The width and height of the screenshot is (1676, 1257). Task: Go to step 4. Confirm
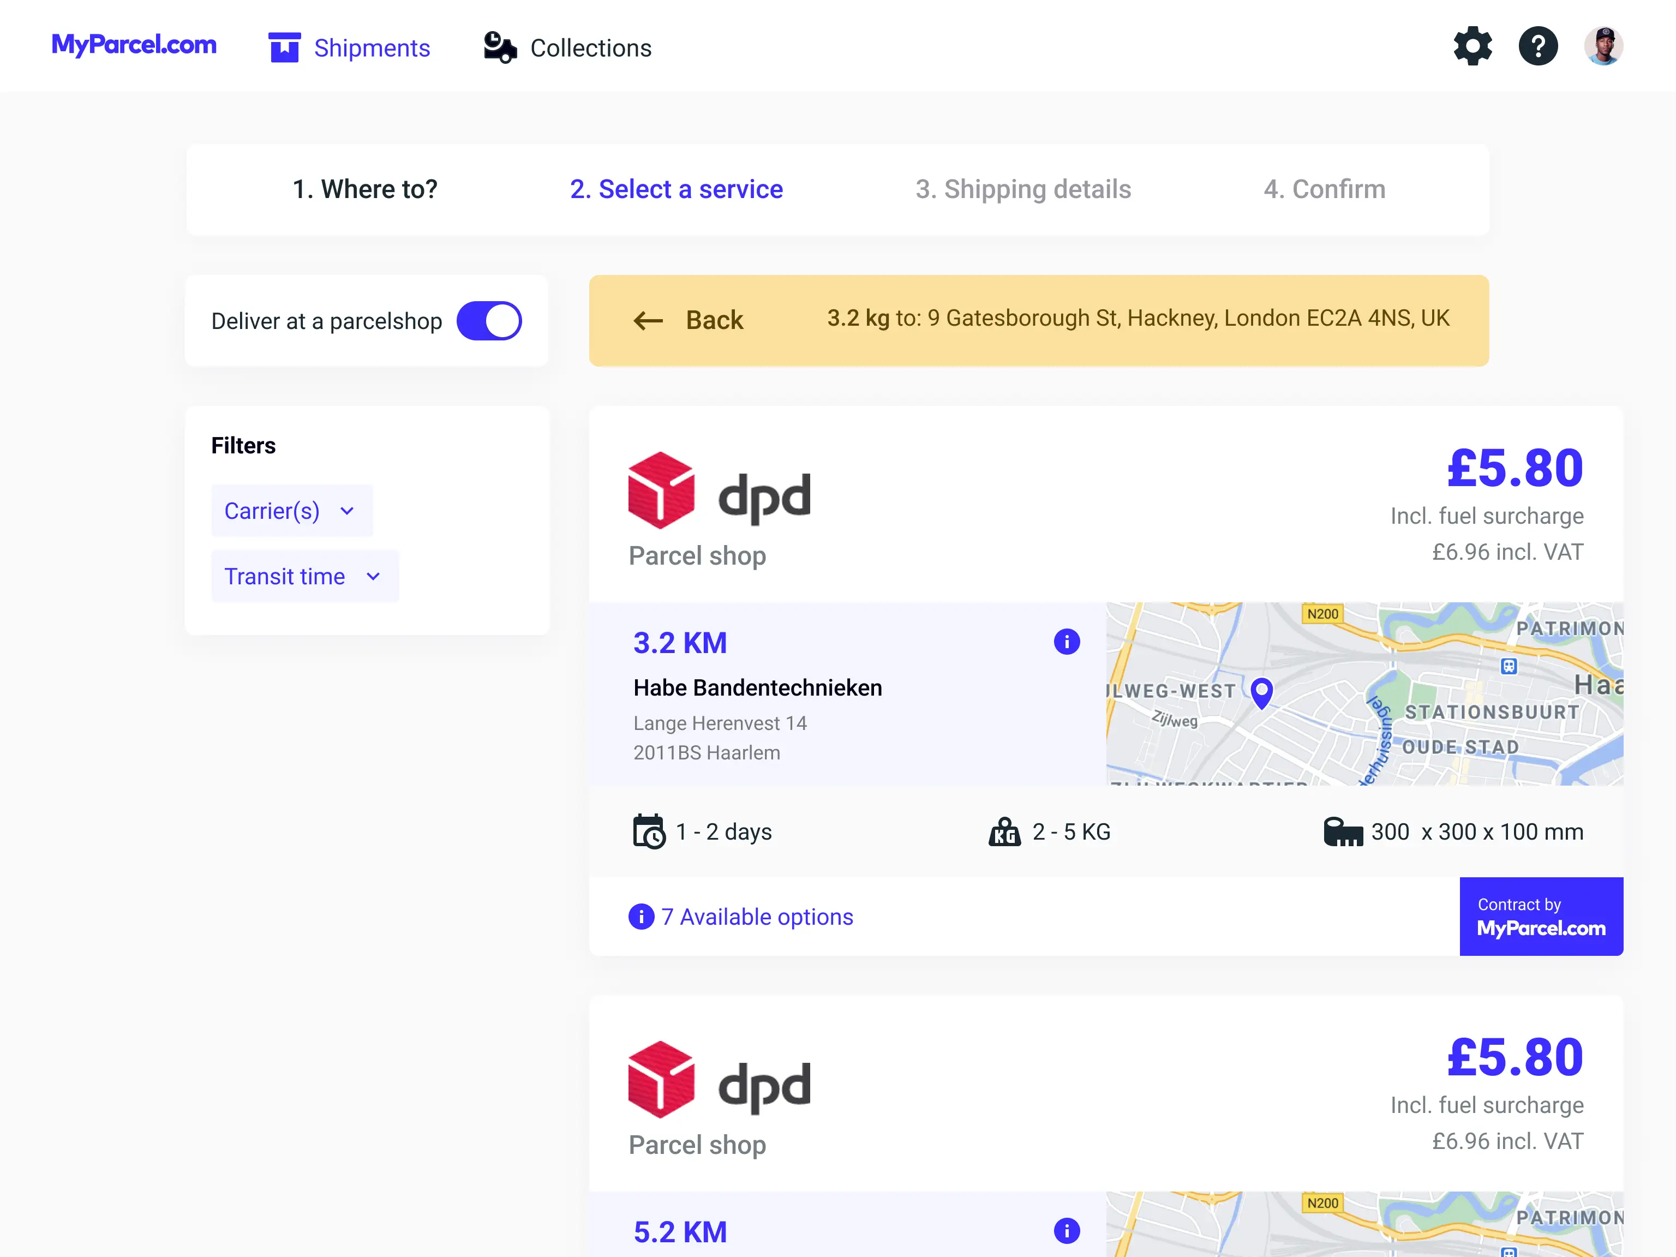tap(1324, 189)
